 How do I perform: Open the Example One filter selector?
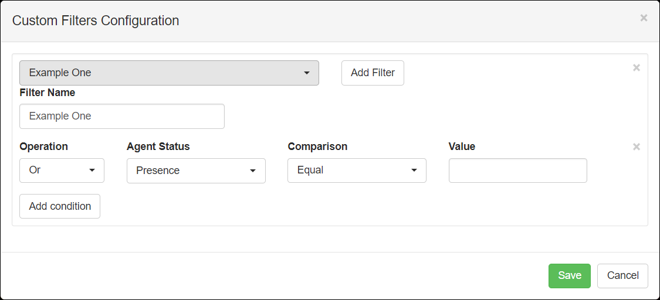tap(169, 73)
